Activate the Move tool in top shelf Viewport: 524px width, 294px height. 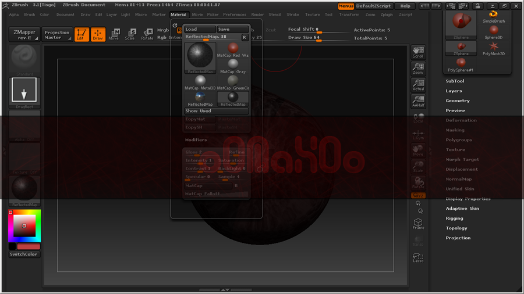pos(114,34)
